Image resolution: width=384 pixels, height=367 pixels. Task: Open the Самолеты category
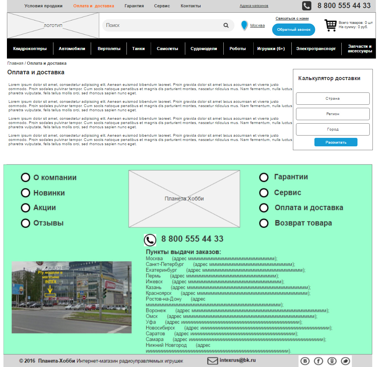tap(167, 49)
